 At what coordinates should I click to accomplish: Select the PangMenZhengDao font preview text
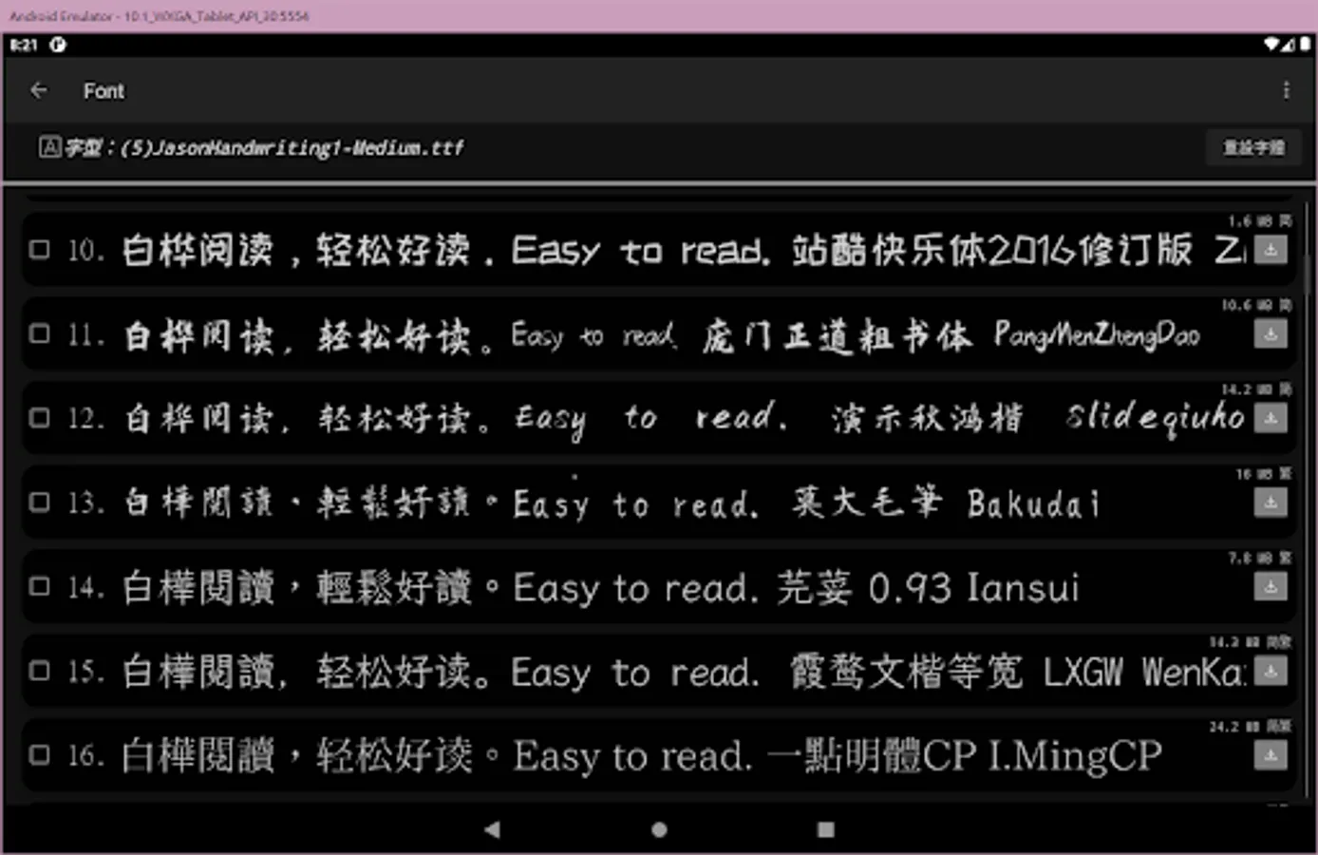point(662,335)
